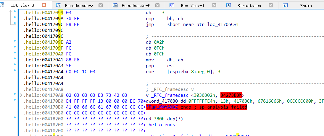Click the Structures tab icon
The width and height of the screenshot is (324, 136).
pyautogui.click(x=228, y=5)
